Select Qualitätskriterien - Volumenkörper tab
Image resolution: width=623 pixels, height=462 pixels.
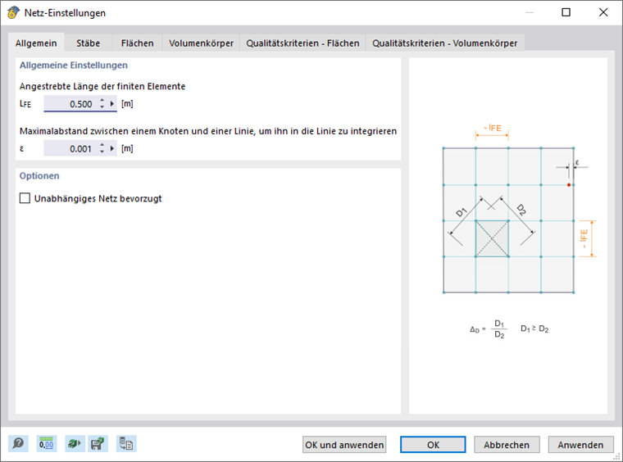[x=444, y=43]
